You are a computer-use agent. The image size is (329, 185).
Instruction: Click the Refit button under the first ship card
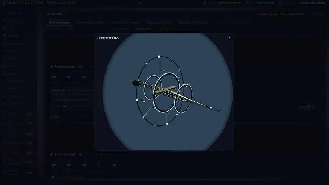pos(55,117)
